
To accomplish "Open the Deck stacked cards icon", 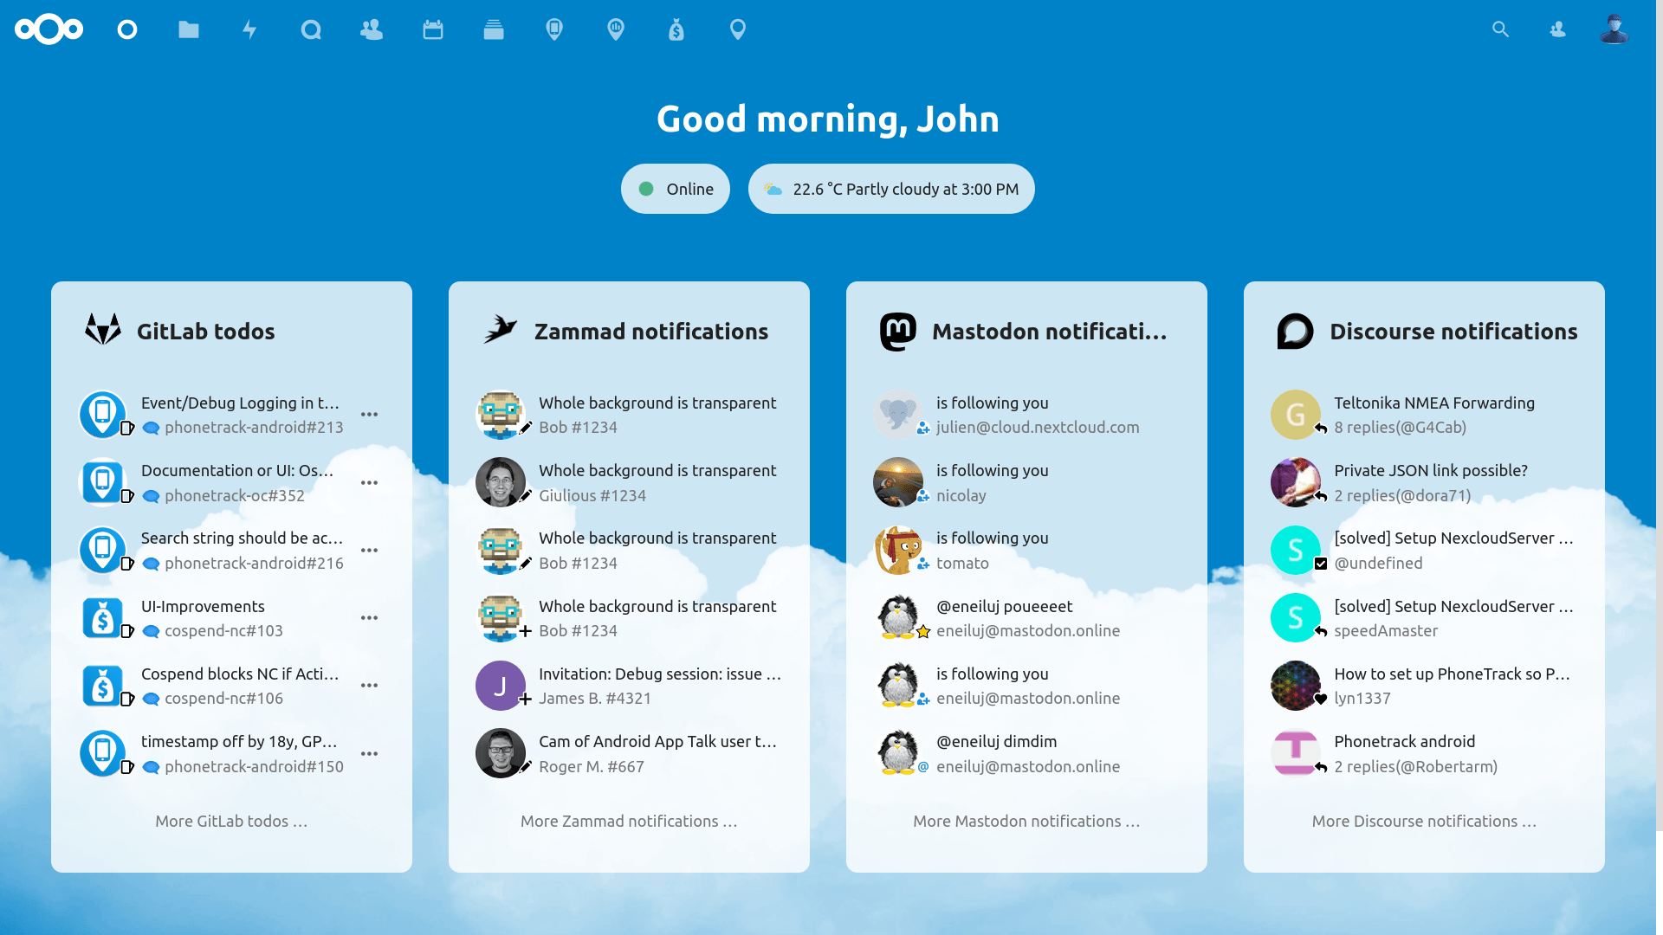I will pos(494,29).
